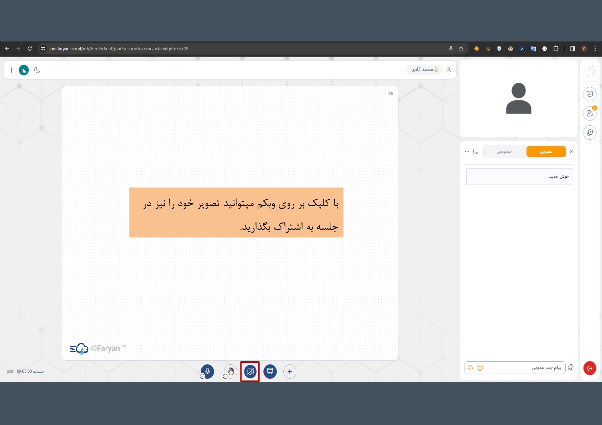Open the connection status bars icon

point(24,70)
